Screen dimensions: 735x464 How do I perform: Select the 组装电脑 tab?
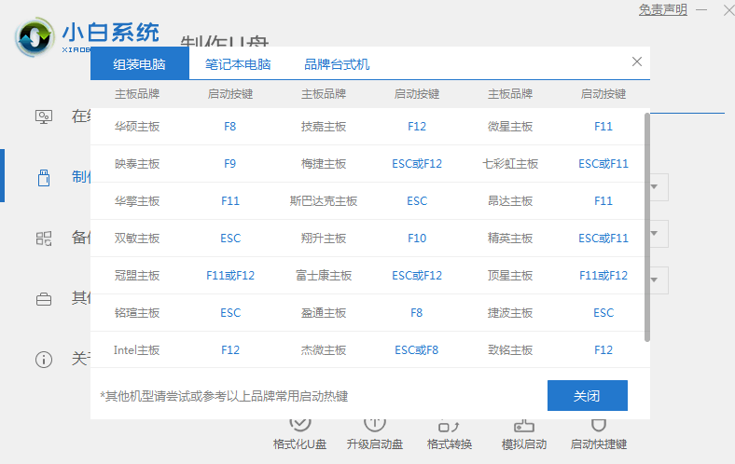pyautogui.click(x=140, y=64)
